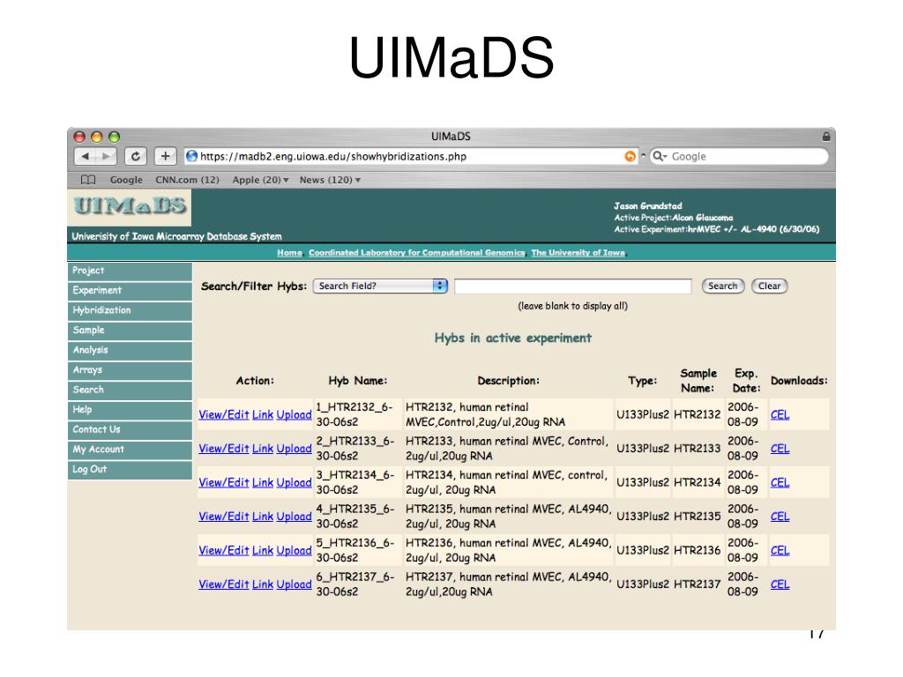
Task: Open the Hybridization sidebar menu
Action: [130, 310]
